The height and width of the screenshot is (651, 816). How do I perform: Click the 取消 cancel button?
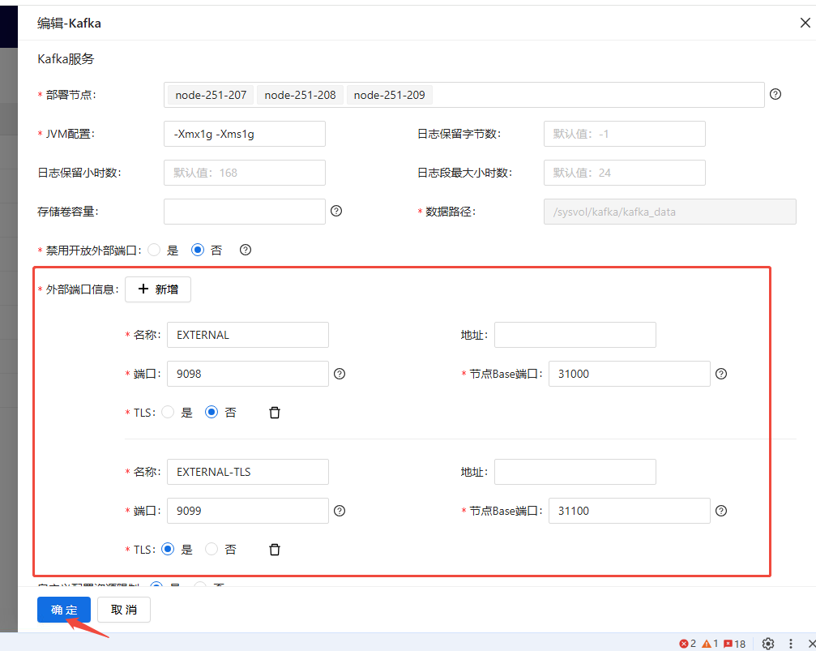[123, 610]
